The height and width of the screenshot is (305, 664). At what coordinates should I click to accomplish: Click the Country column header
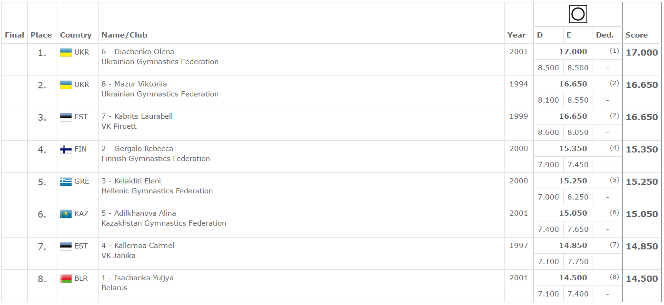76,35
